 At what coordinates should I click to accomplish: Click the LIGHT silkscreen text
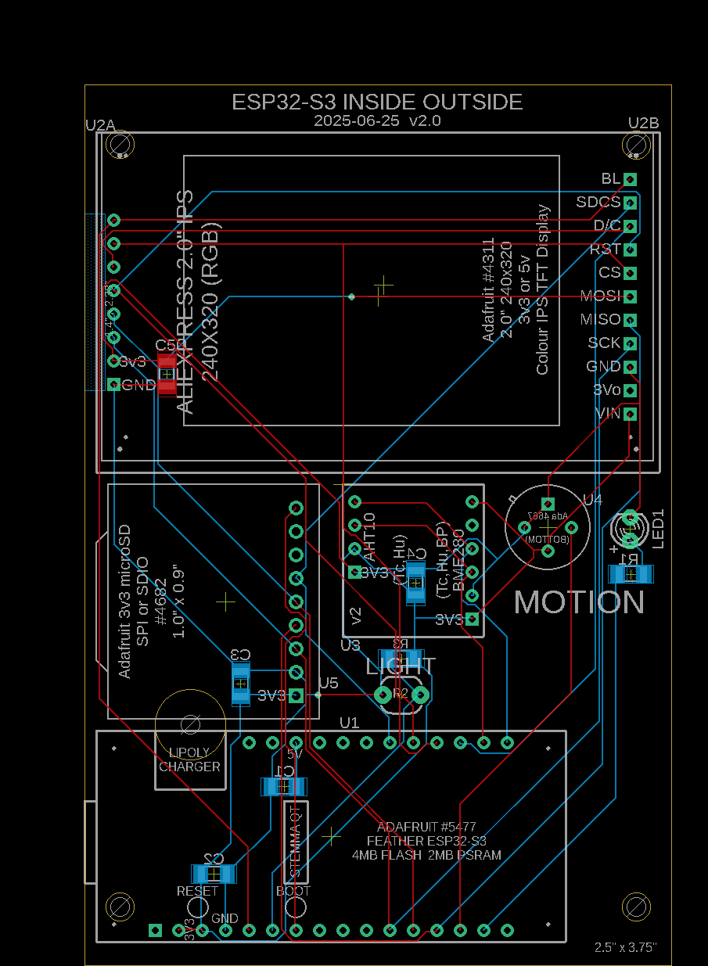click(x=401, y=666)
